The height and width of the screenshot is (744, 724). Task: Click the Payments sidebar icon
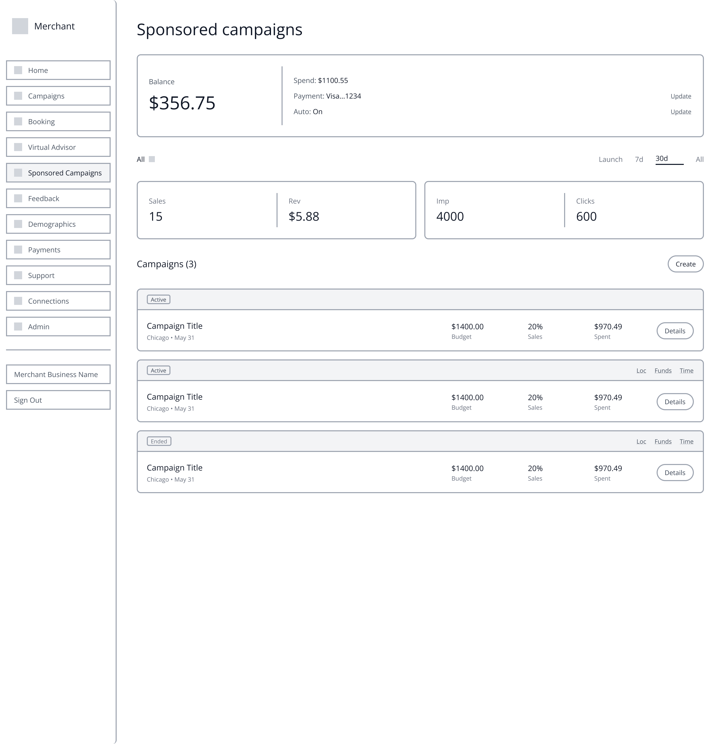pyautogui.click(x=18, y=250)
